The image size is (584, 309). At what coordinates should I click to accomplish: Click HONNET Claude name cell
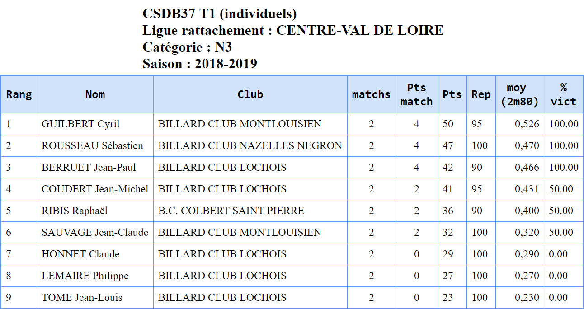[95, 254]
